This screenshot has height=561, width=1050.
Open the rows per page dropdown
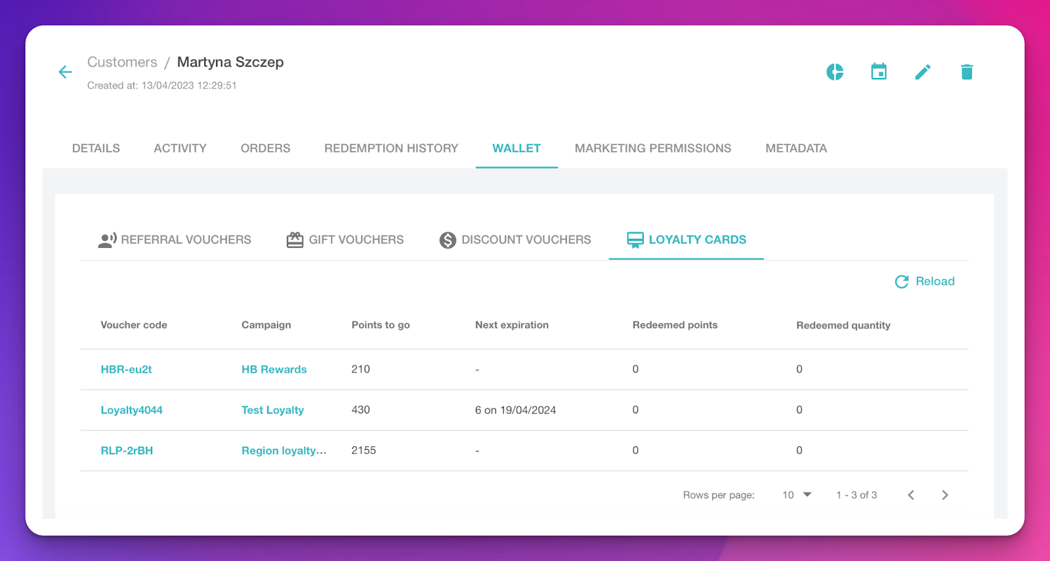coord(797,495)
